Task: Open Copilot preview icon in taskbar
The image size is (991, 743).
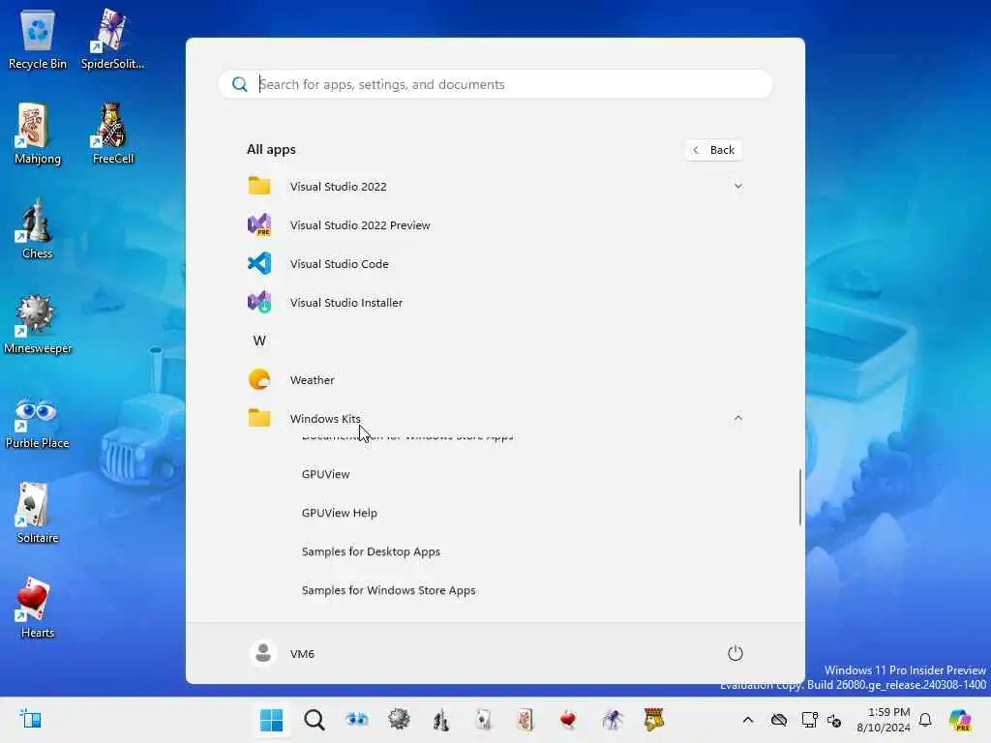Action: tap(960, 720)
